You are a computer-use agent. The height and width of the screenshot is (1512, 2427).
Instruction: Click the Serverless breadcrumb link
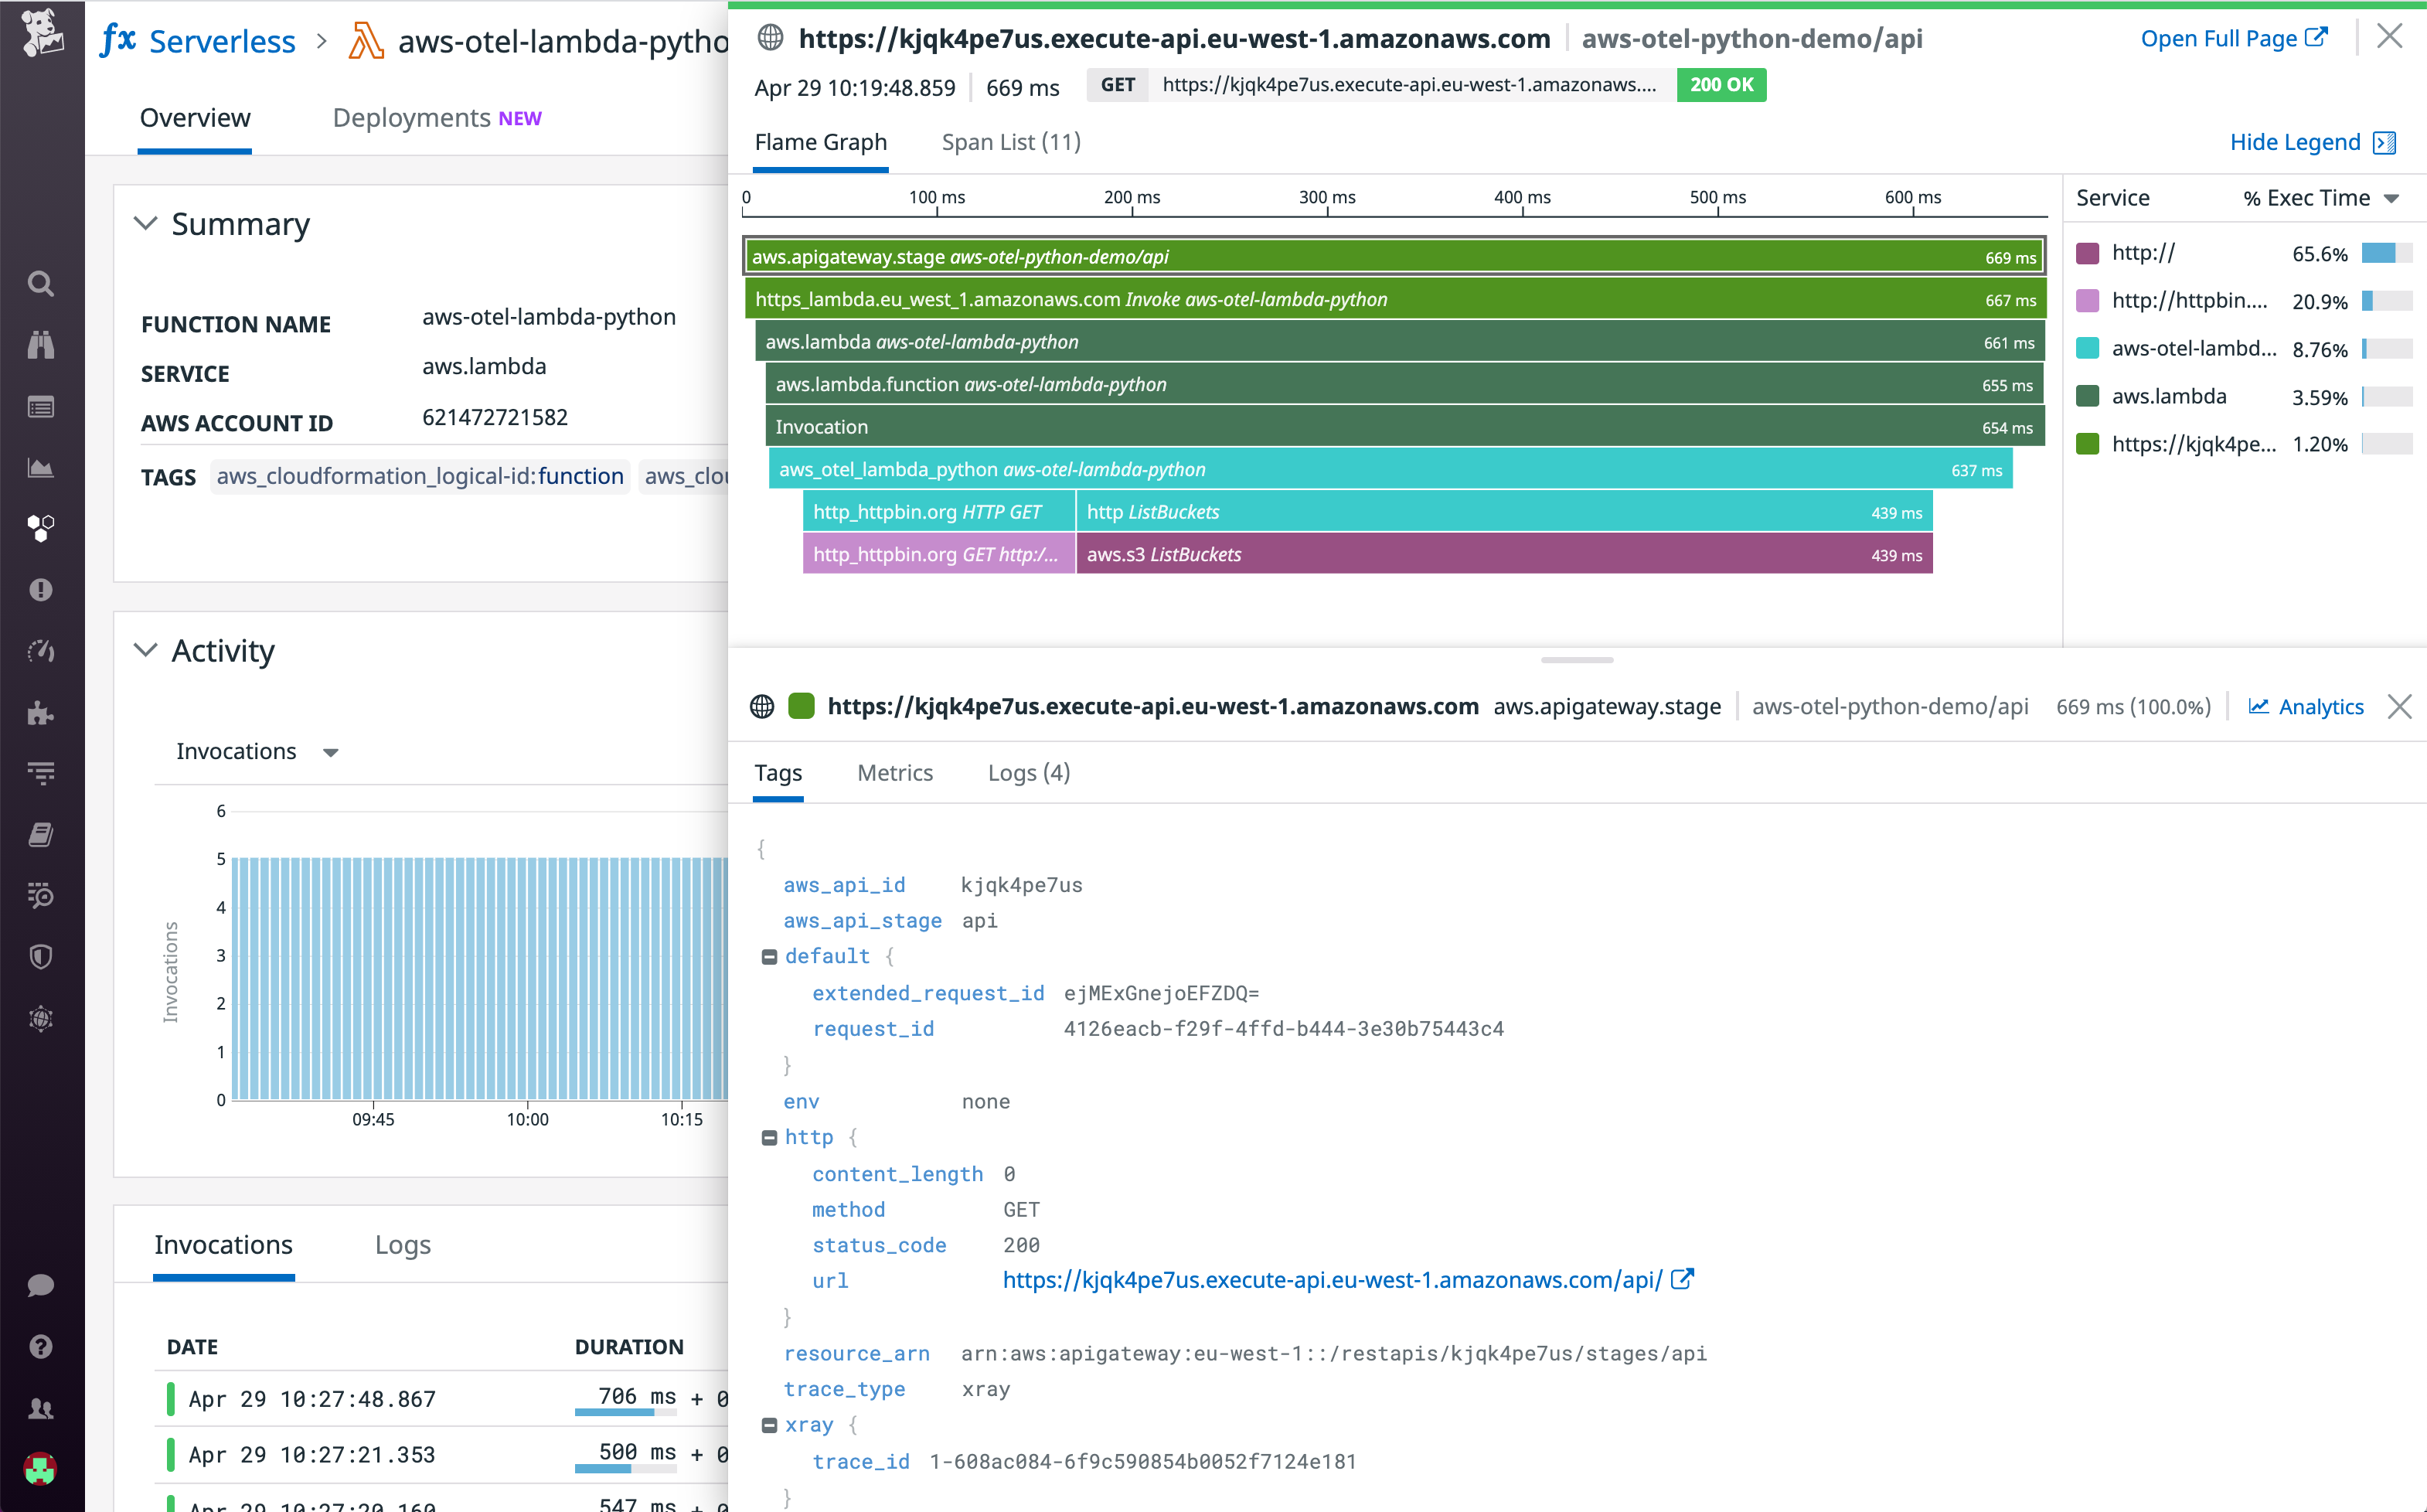[x=222, y=41]
